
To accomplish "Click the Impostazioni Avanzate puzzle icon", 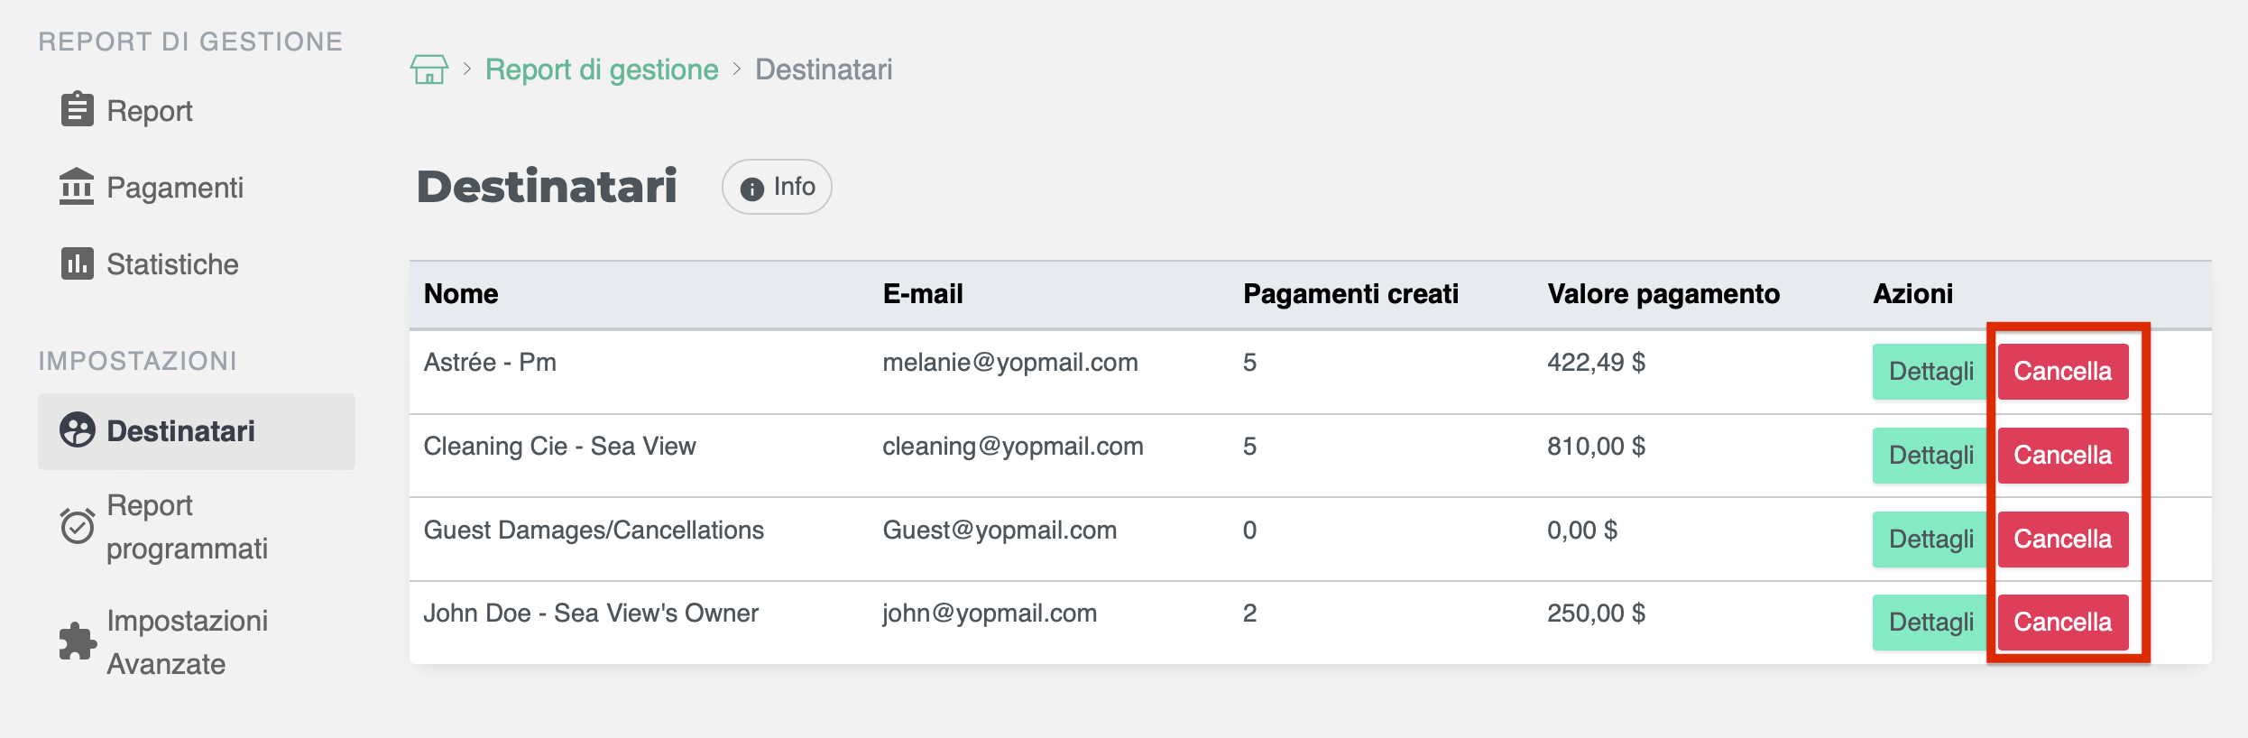I will pos(78,641).
